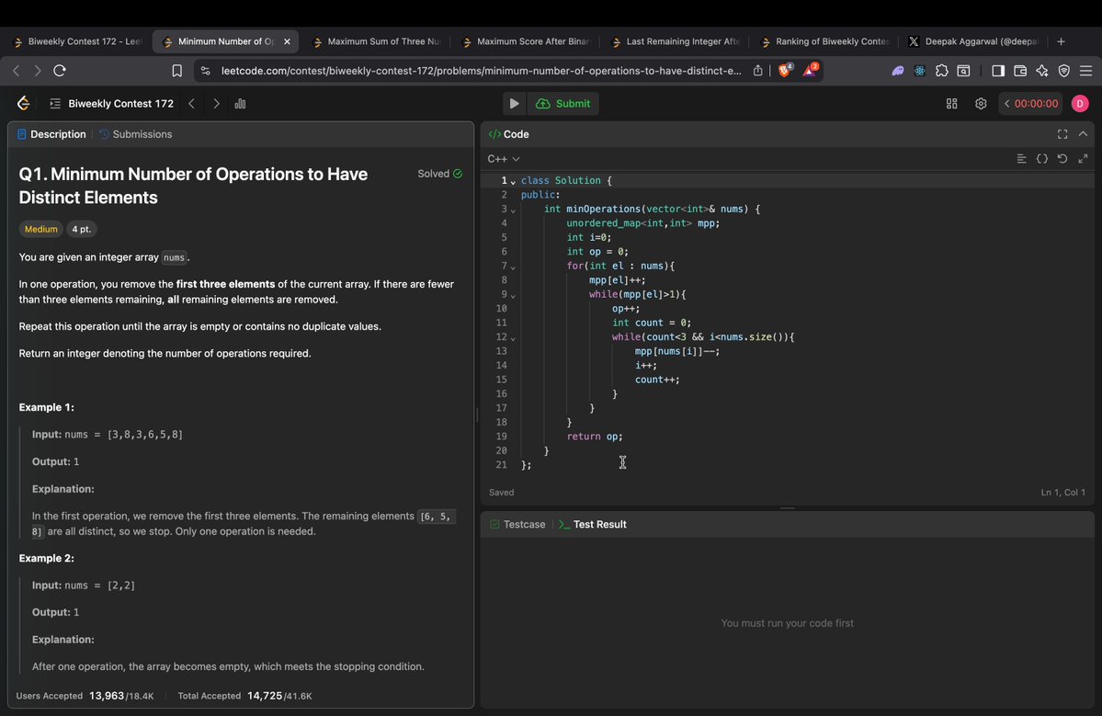Open the Brave VPN shield icon
The height and width of the screenshot is (716, 1102).
tap(1064, 70)
